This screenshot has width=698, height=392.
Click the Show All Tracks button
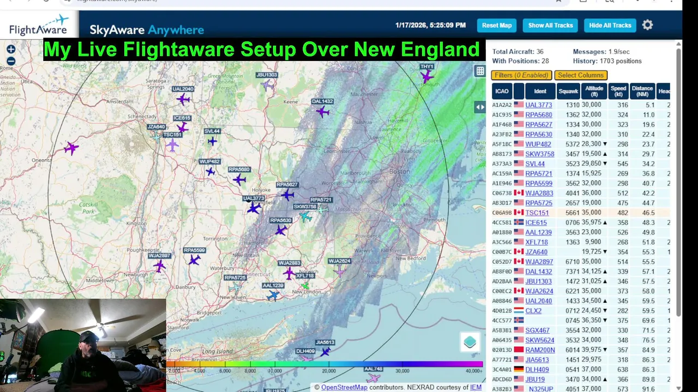coord(550,25)
